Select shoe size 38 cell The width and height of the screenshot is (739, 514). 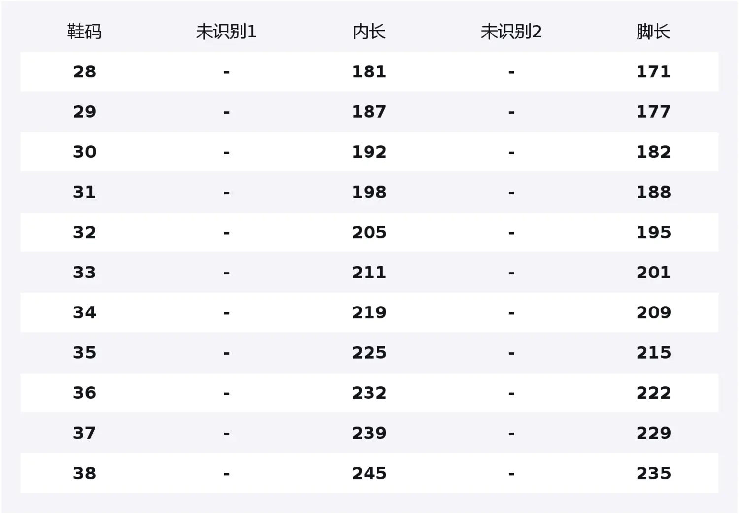(x=84, y=474)
